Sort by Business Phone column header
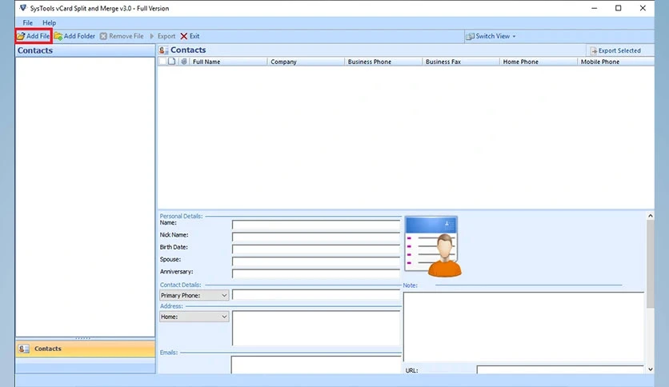This screenshot has height=387, width=669. [383, 62]
